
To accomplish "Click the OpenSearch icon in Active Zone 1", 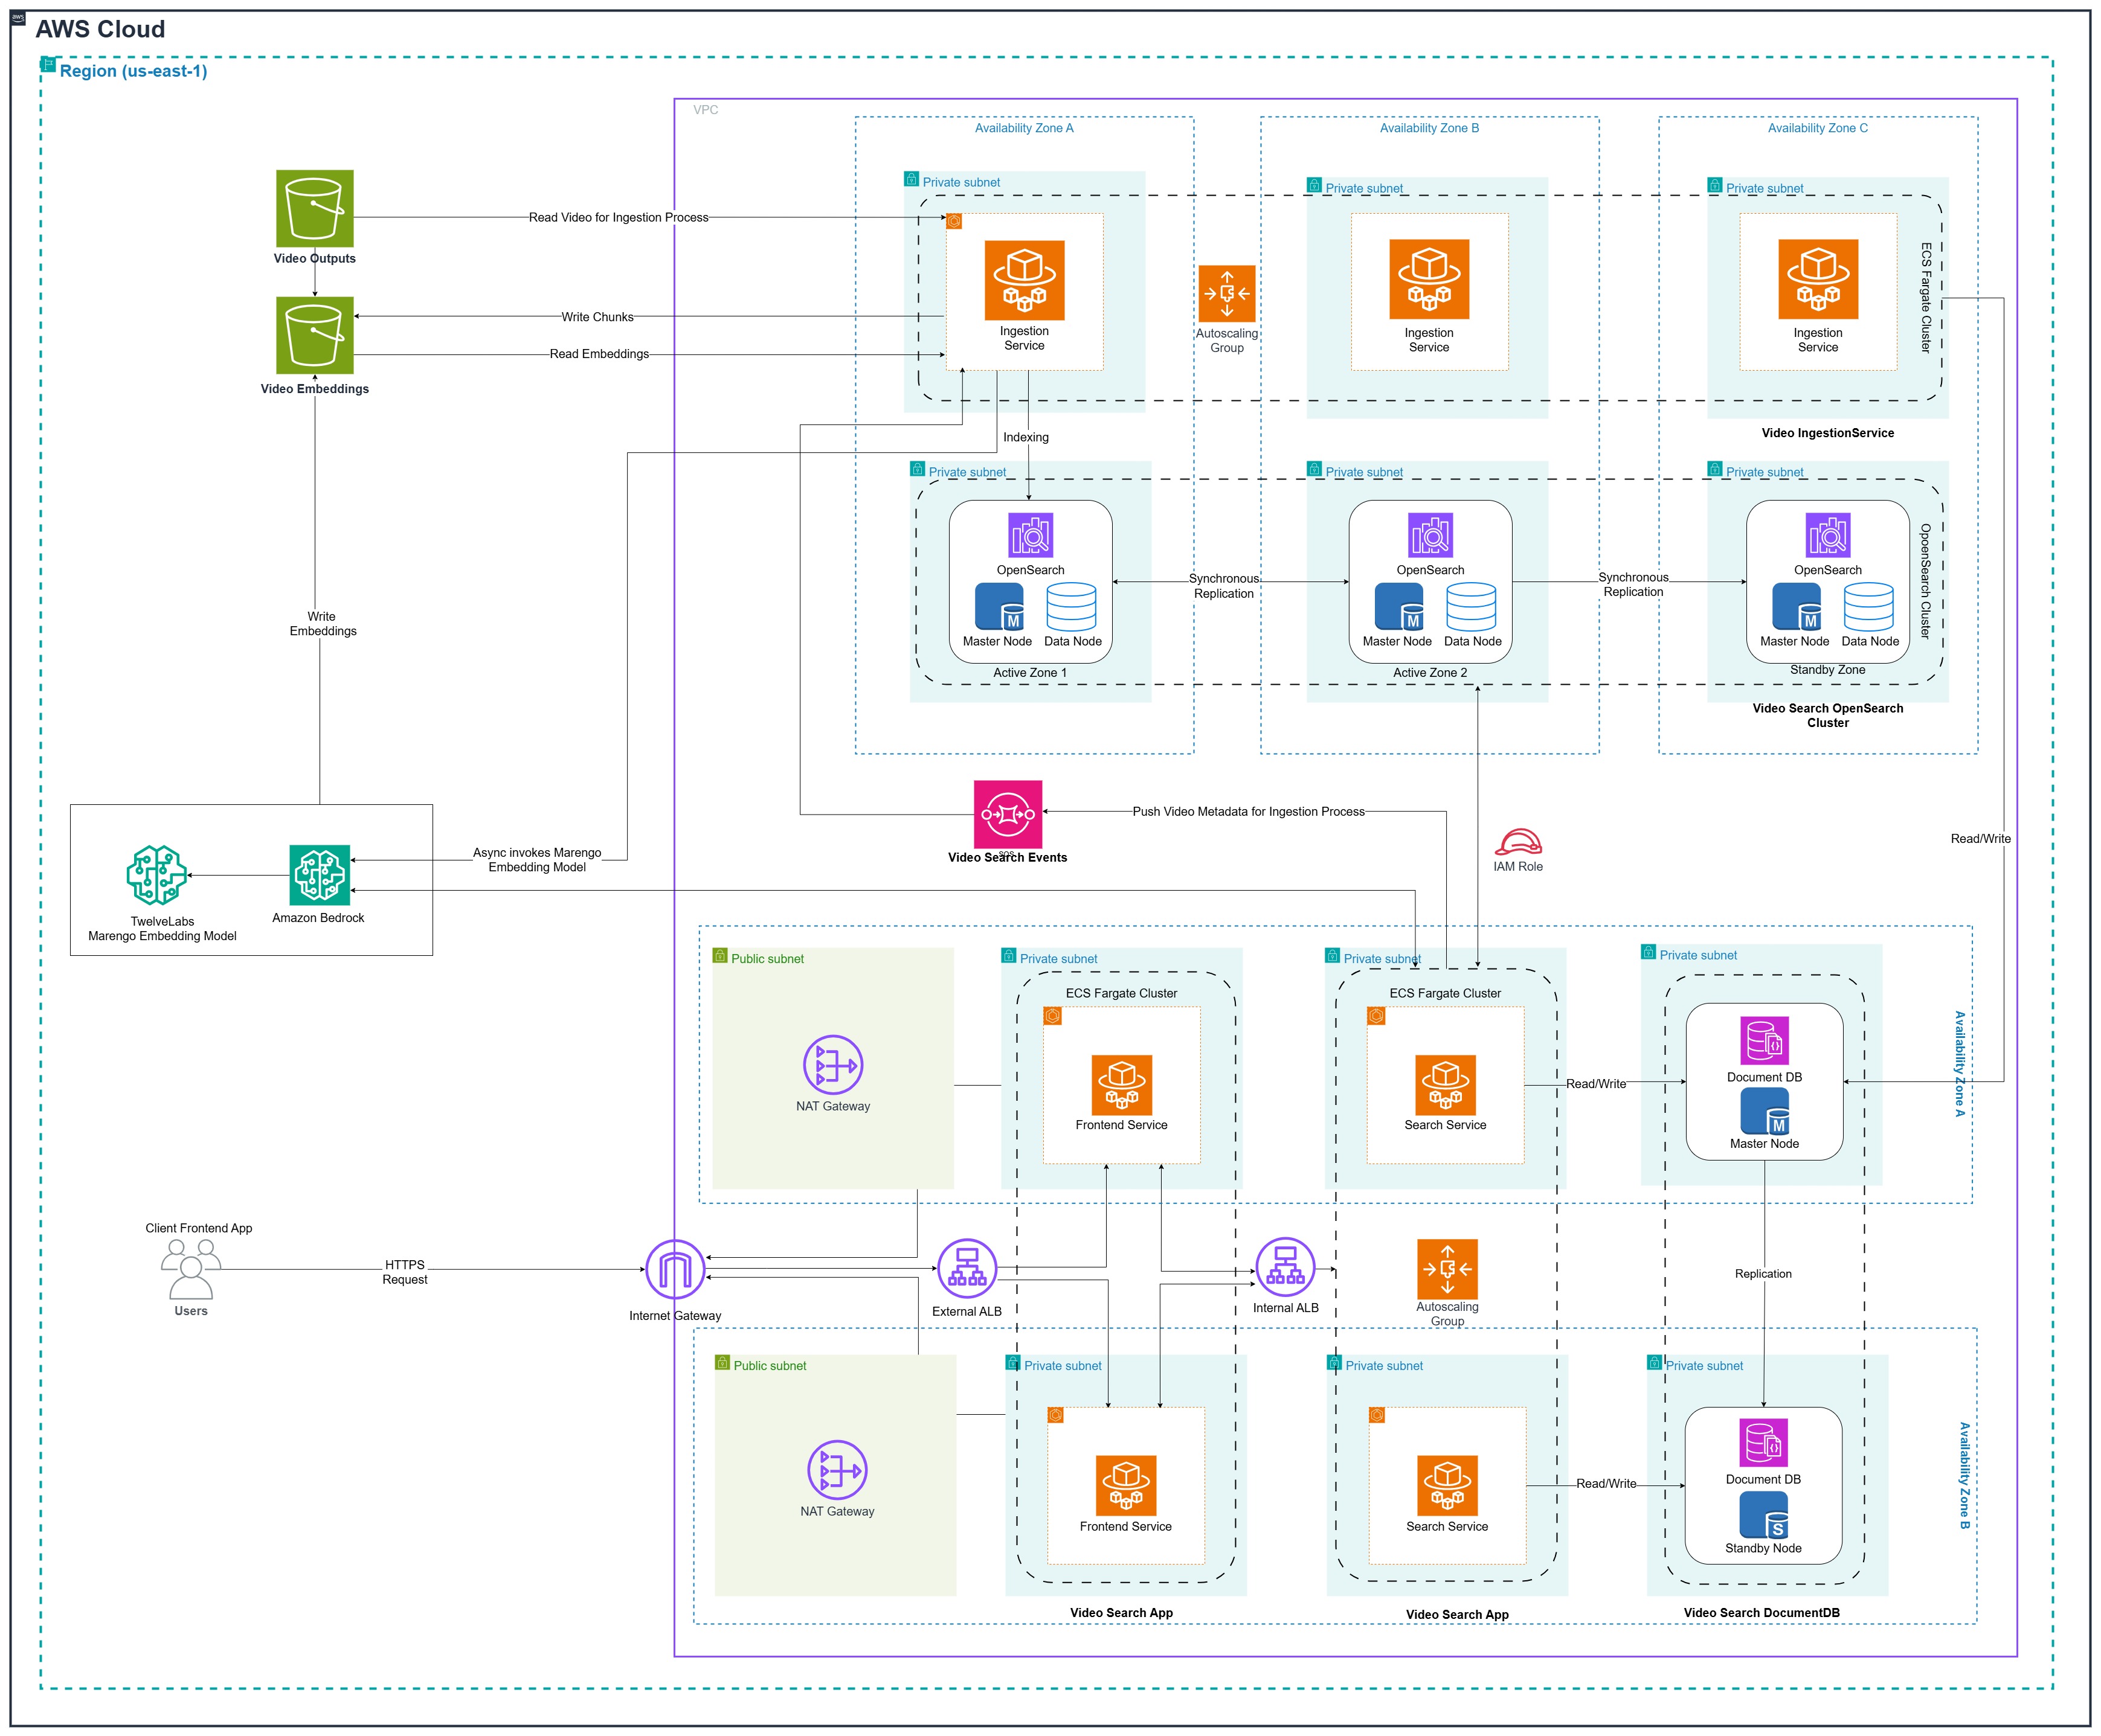I will coord(1031,535).
